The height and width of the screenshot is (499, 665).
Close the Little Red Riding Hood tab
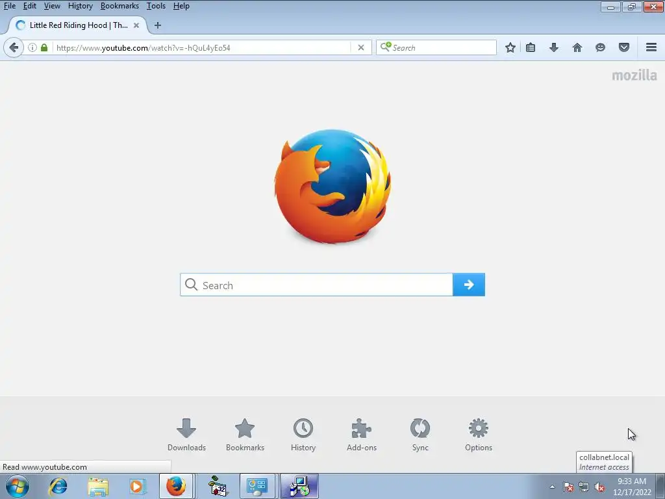tap(136, 25)
